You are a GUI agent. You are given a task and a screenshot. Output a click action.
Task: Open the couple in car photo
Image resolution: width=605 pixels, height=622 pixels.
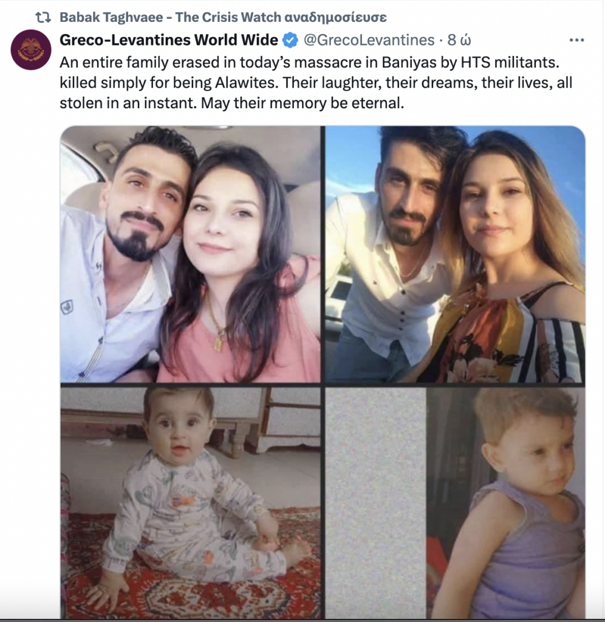190,254
